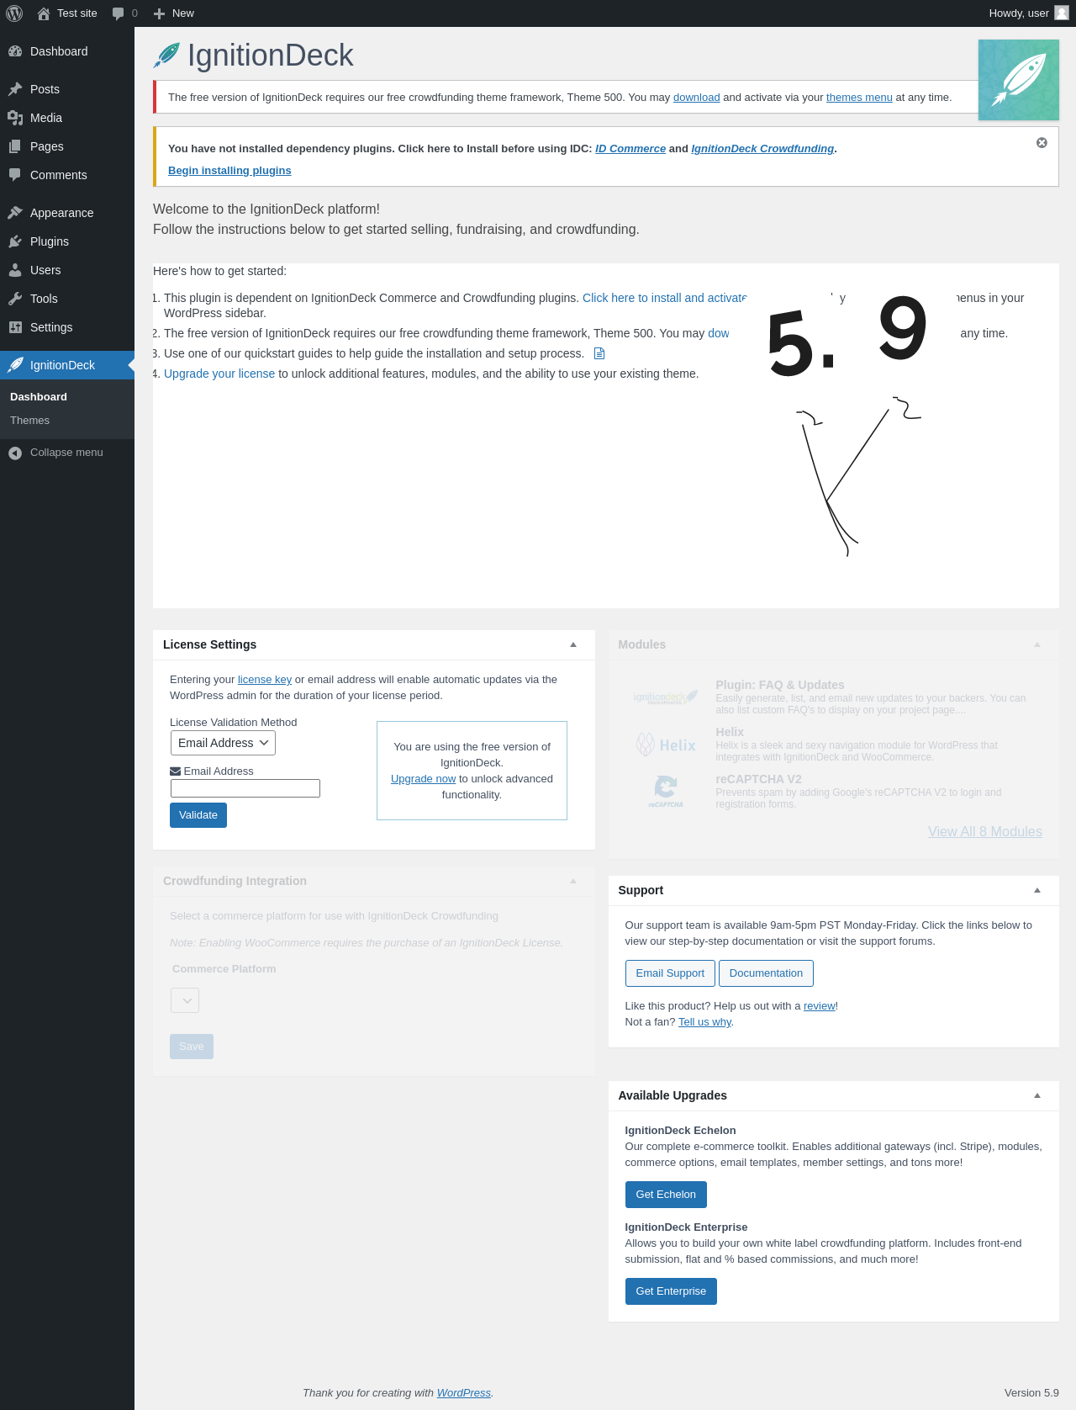Image resolution: width=1076 pixels, height=1410 pixels.
Task: Collapse the Modules panel
Action: (1037, 644)
